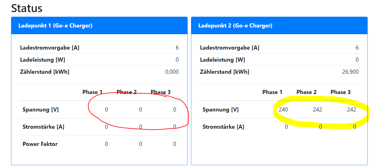380x167 pixels.
Task: Click Phase 2 column header in Ladepunkt 2
Action: click(306, 92)
